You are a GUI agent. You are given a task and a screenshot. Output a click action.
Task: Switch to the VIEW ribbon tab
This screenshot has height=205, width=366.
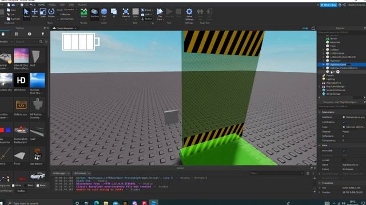pos(71,5)
